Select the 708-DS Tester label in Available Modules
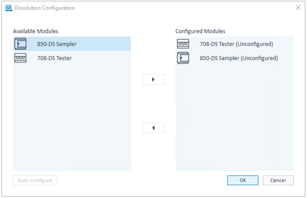This screenshot has height=198, width=308. click(x=54, y=58)
